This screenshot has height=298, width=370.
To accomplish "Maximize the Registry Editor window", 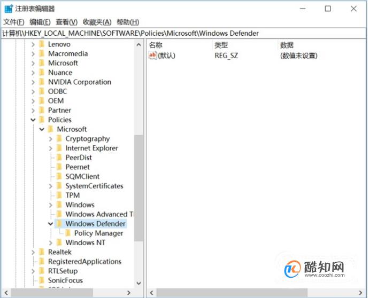I will click(328, 9).
